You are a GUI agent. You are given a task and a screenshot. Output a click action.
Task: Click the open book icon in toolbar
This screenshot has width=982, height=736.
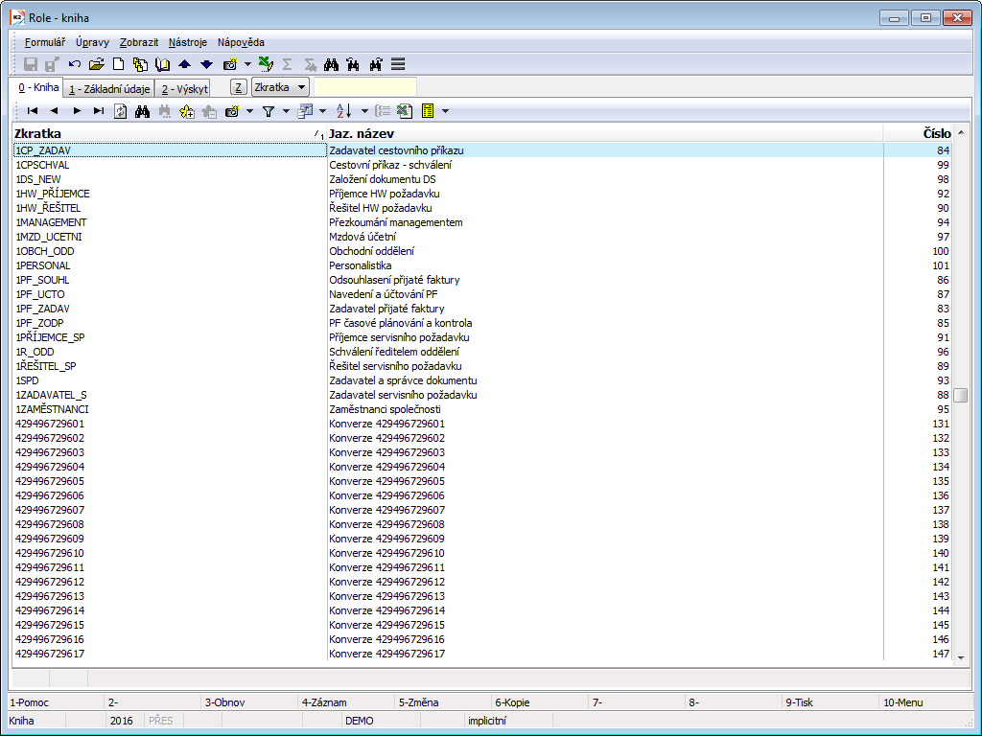click(162, 64)
